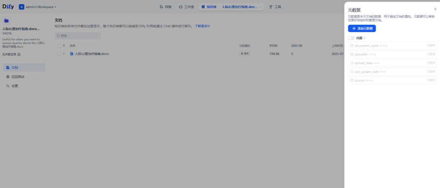Click the clock icon beside upload_date
Viewport: 440px width, 188px height.
click(x=352, y=63)
